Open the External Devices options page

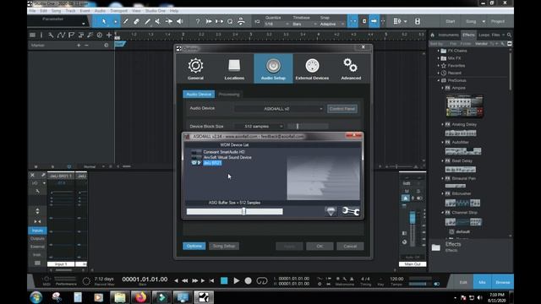[312, 68]
